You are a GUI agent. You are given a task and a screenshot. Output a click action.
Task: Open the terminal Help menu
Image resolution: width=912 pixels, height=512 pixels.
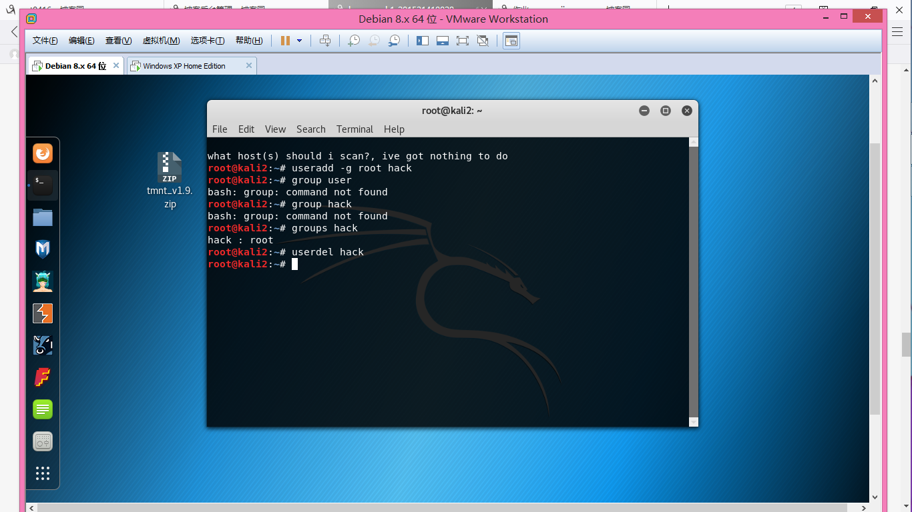(x=394, y=129)
